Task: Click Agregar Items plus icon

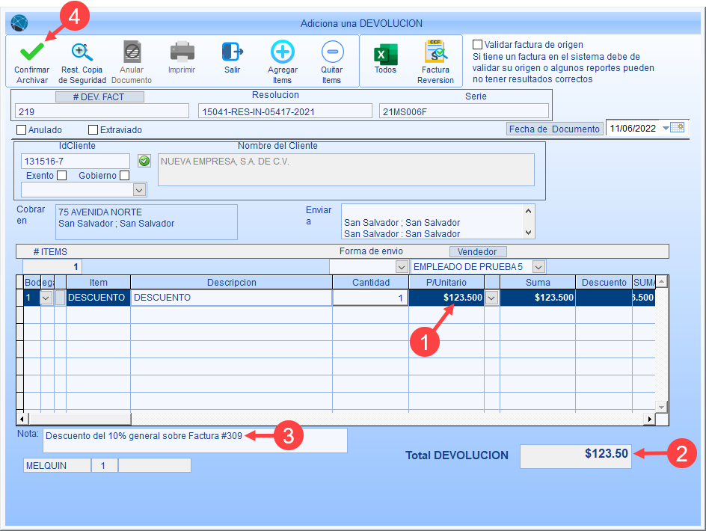Action: (x=282, y=52)
